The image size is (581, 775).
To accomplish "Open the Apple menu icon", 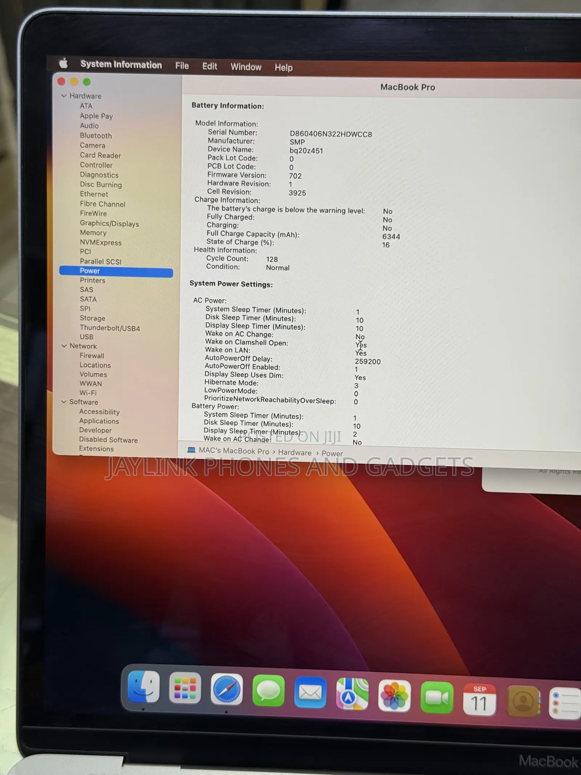I will pos(64,63).
